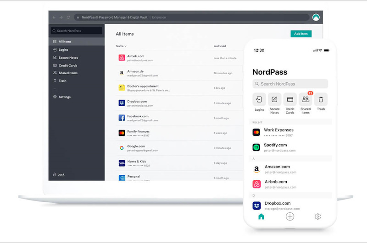Image resolution: width=367 pixels, height=243 pixels.
Task: Open the Home & Kids entry
Action: coord(179,163)
